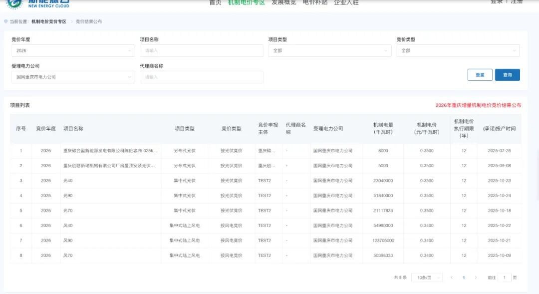Open the 电价补贴 menu item

pyautogui.click(x=315, y=2)
